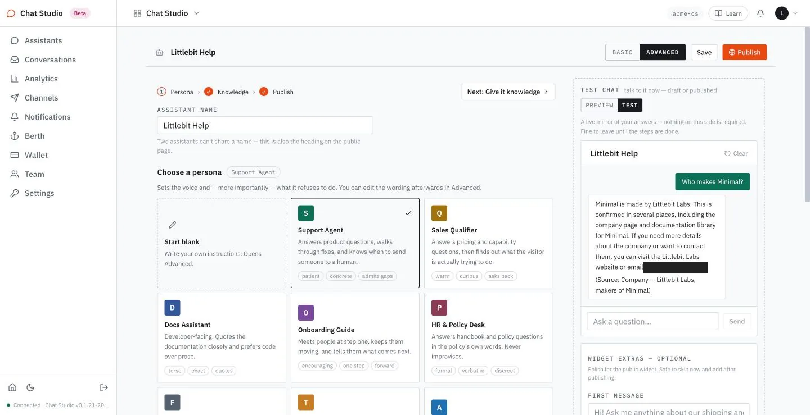Image resolution: width=810 pixels, height=415 pixels.
Task: Open the Channels paper plane icon
Action: point(15,98)
